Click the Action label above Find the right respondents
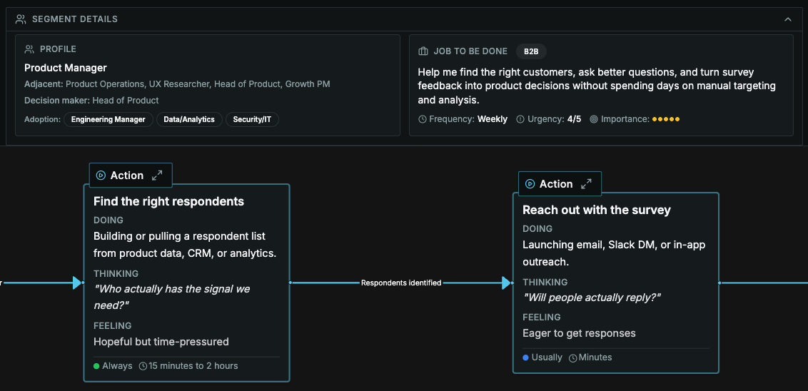The height and width of the screenshot is (391, 808). click(x=127, y=176)
